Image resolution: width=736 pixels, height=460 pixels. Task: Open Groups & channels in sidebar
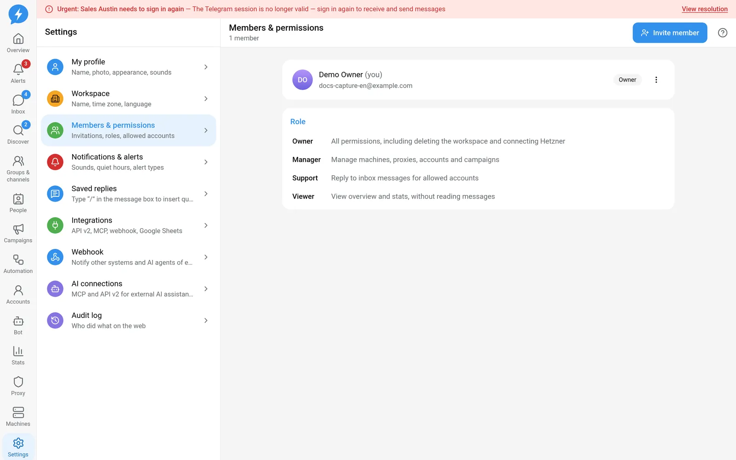coord(18,169)
